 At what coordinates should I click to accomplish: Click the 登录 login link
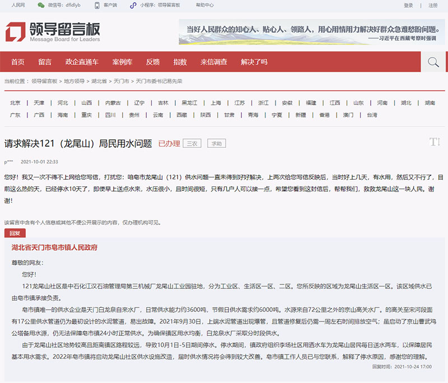408,5
